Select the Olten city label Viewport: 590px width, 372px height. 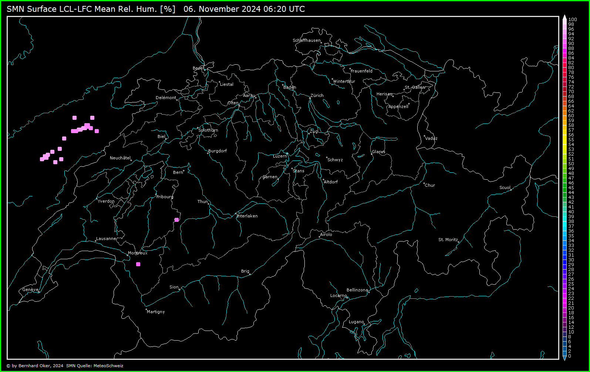point(233,103)
